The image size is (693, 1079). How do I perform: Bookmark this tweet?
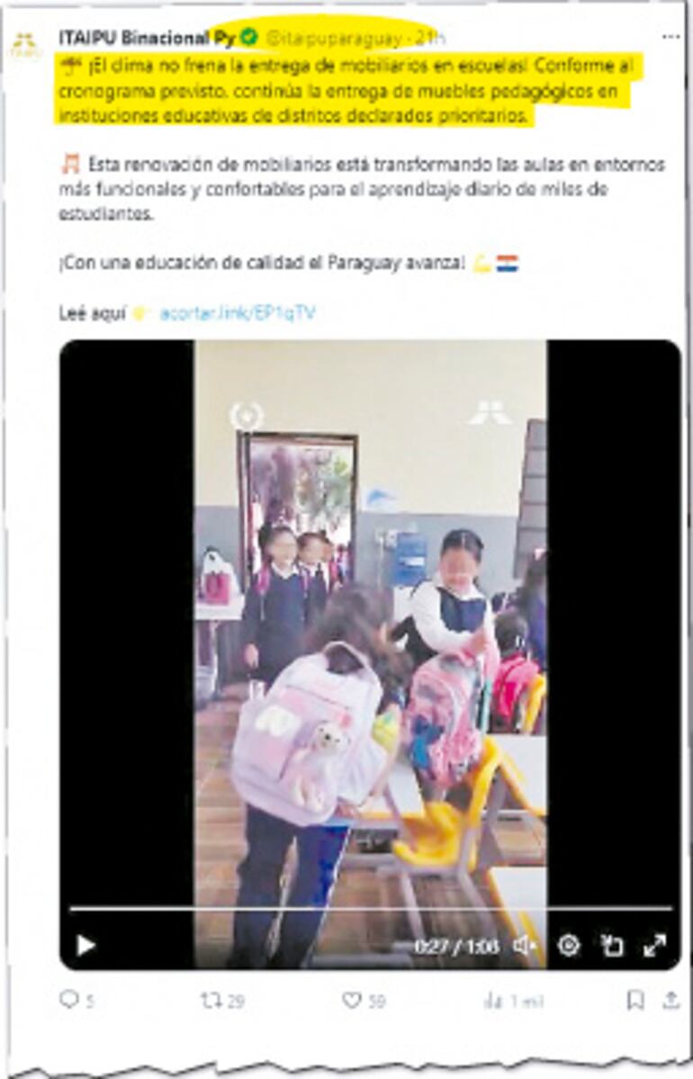pos(635,1001)
